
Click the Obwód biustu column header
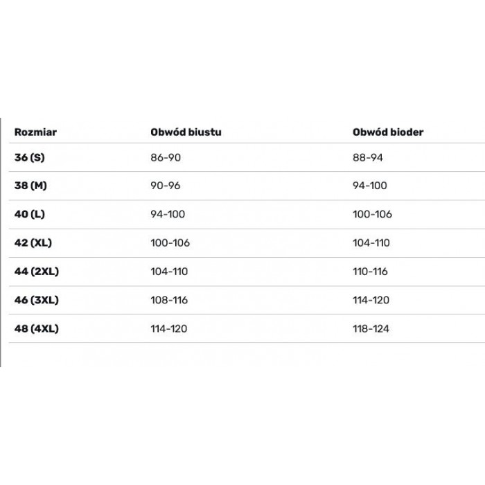pyautogui.click(x=186, y=132)
